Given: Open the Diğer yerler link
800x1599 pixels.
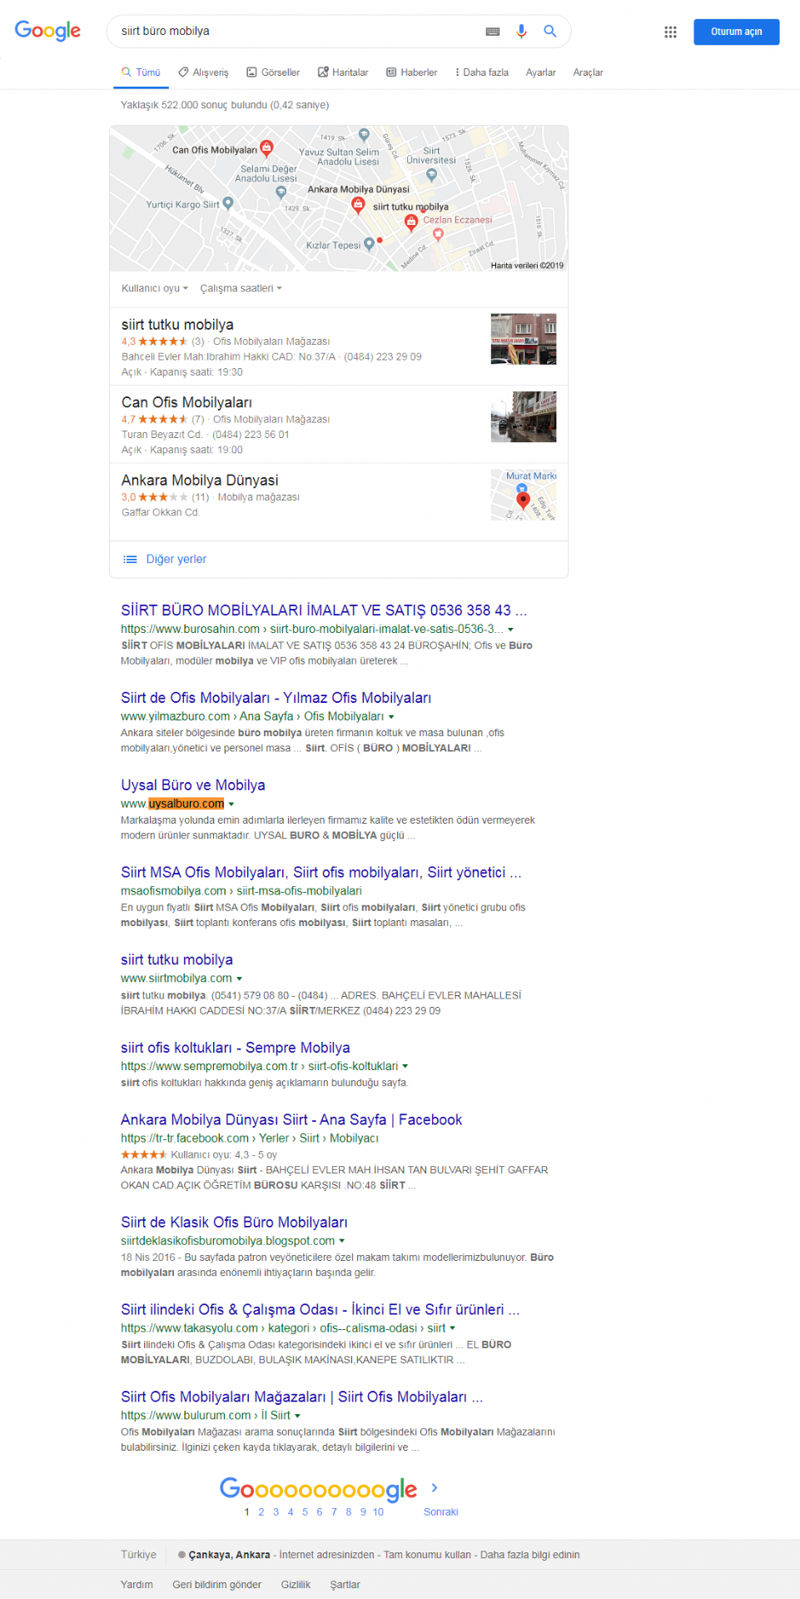Looking at the screenshot, I should [176, 560].
